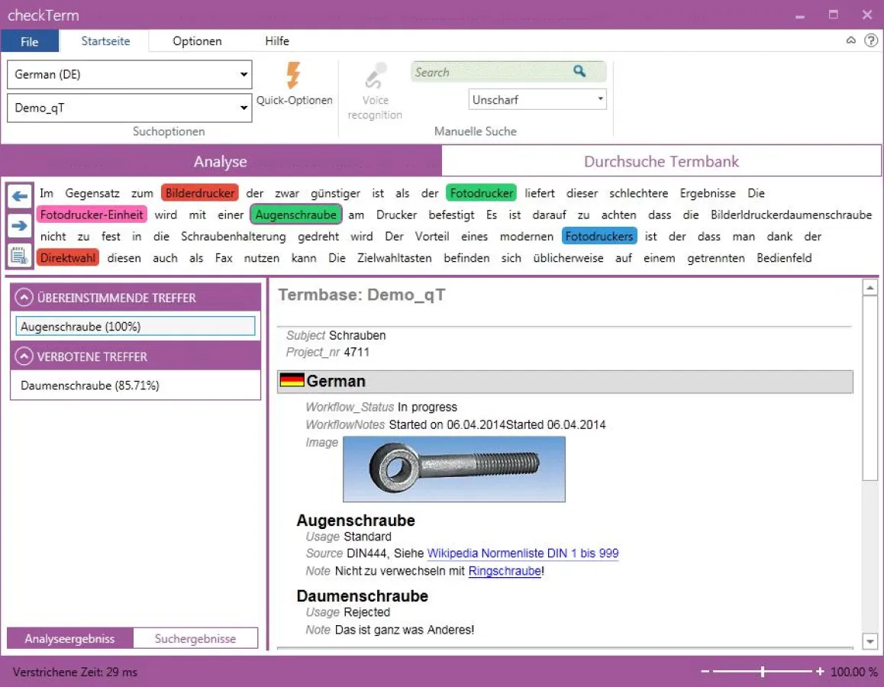Activate the Voice recognition microphone icon
This screenshot has height=687, width=884.
click(x=374, y=76)
